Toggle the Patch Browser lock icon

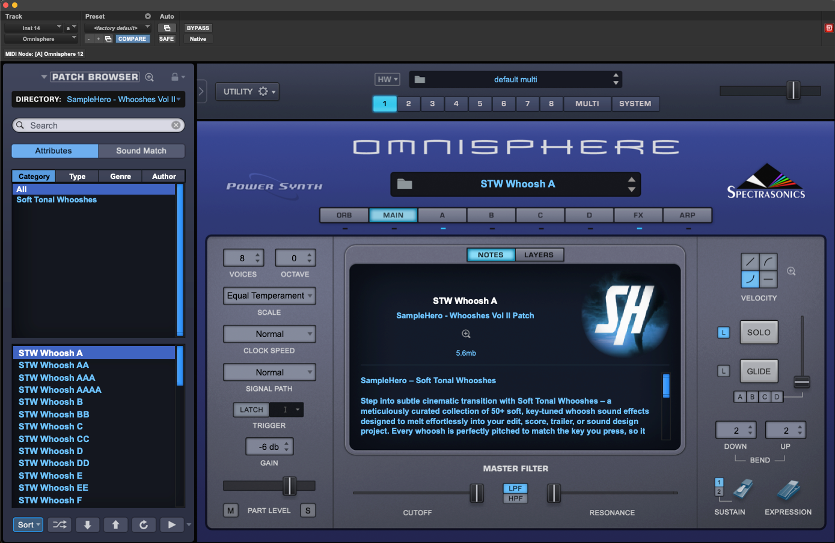(175, 77)
